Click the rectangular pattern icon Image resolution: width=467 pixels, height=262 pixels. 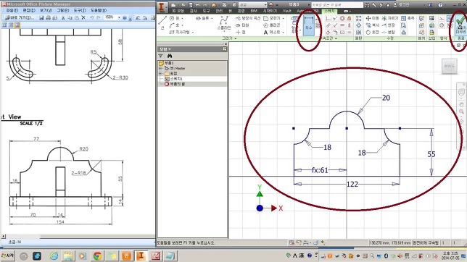[358, 18]
